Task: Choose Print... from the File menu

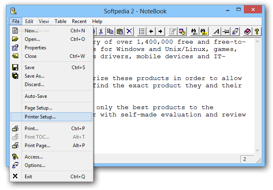Action: pos(51,129)
